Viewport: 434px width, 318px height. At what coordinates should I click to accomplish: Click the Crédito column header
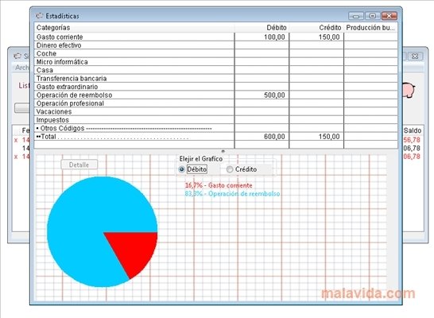click(316, 28)
